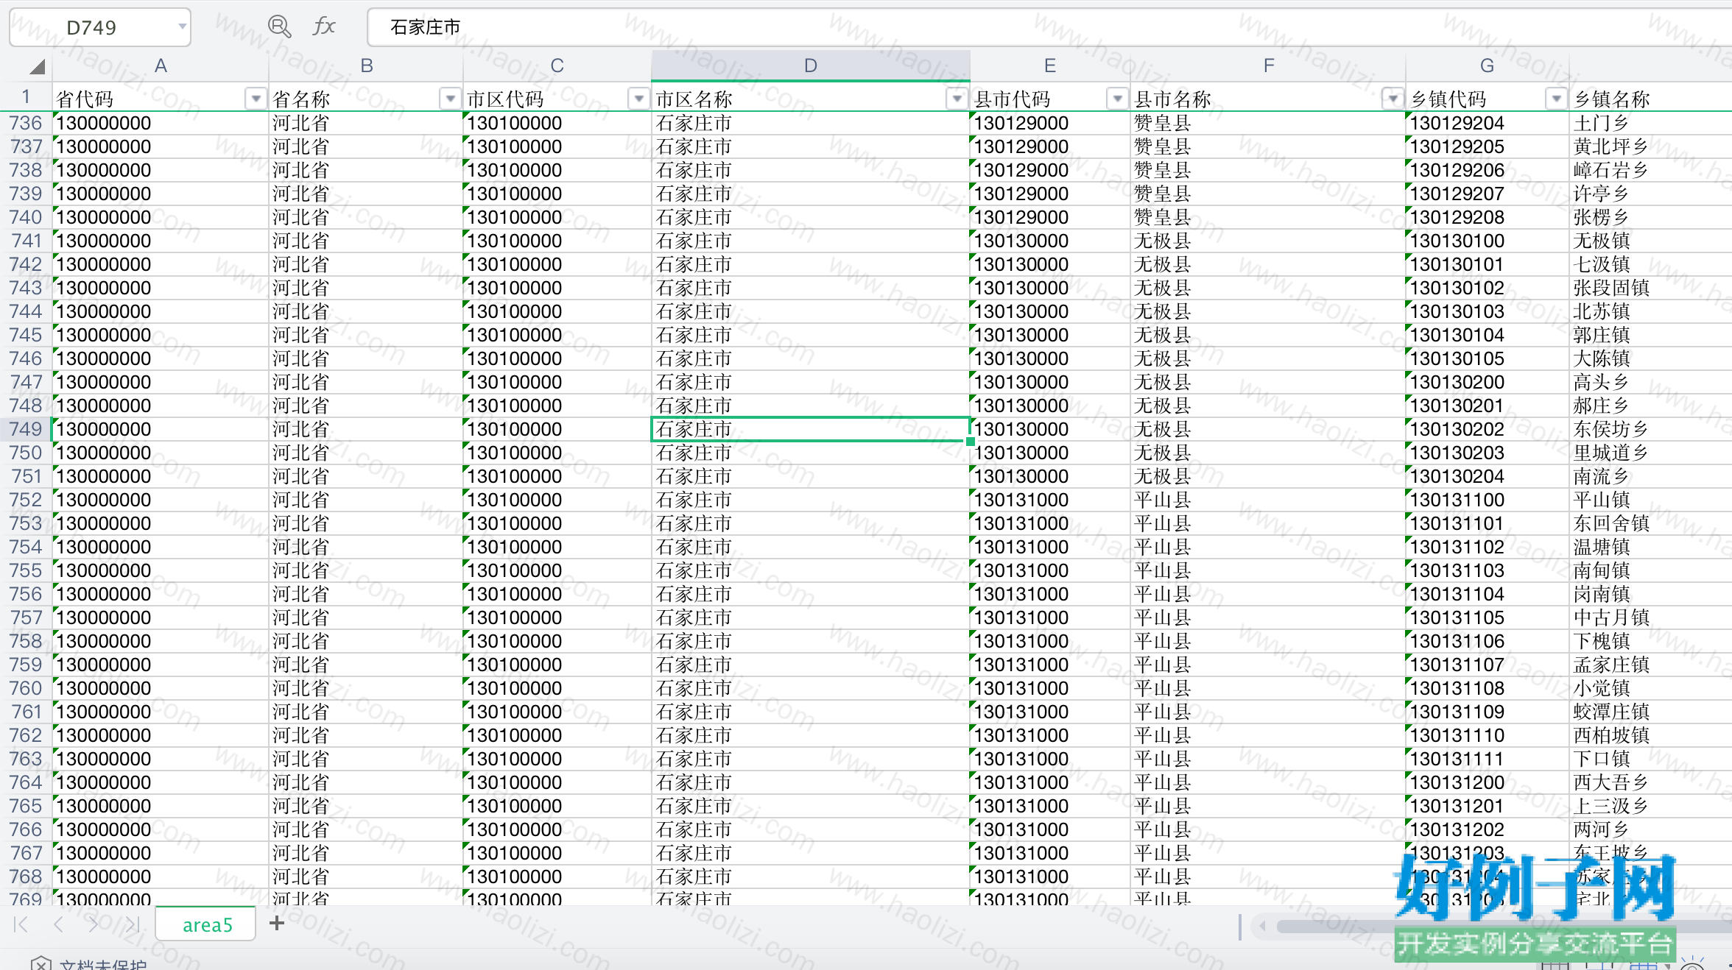This screenshot has height=970, width=1732.
Task: Click the select-all corner triangle
Action: tap(38, 66)
